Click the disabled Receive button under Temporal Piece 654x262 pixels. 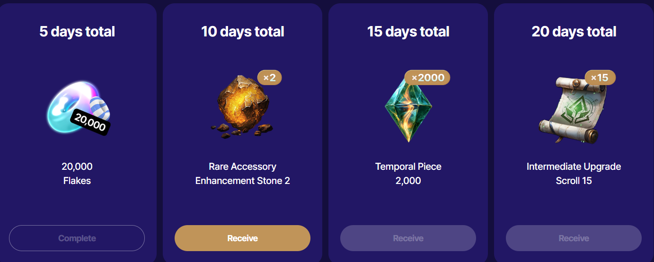[408, 238]
